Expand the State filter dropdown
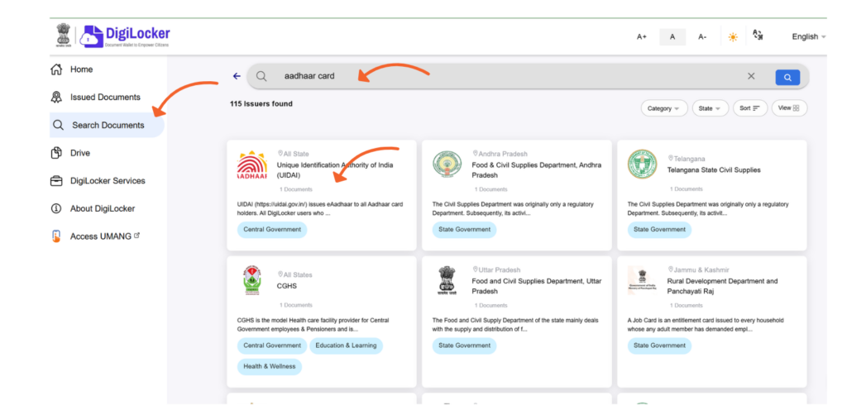 pos(710,108)
